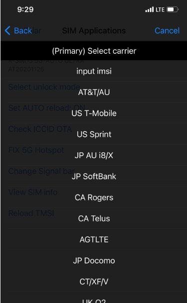
Task: Select the input imsi option
Action: [x=94, y=71]
